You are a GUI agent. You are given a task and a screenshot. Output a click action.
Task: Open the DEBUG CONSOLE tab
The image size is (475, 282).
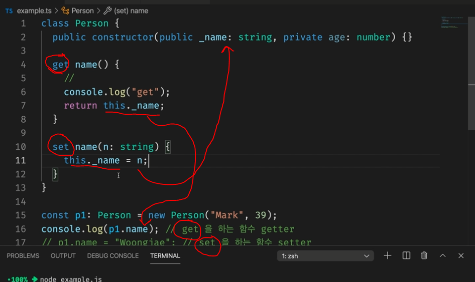(112, 256)
